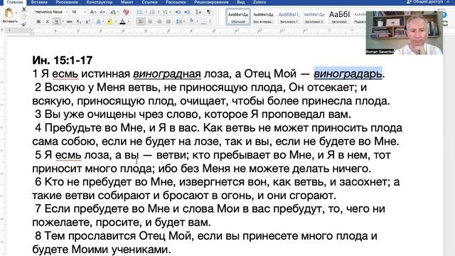Apply the Заголовок 1 style
Viewport: 455px width, 256px height.
[289, 17]
